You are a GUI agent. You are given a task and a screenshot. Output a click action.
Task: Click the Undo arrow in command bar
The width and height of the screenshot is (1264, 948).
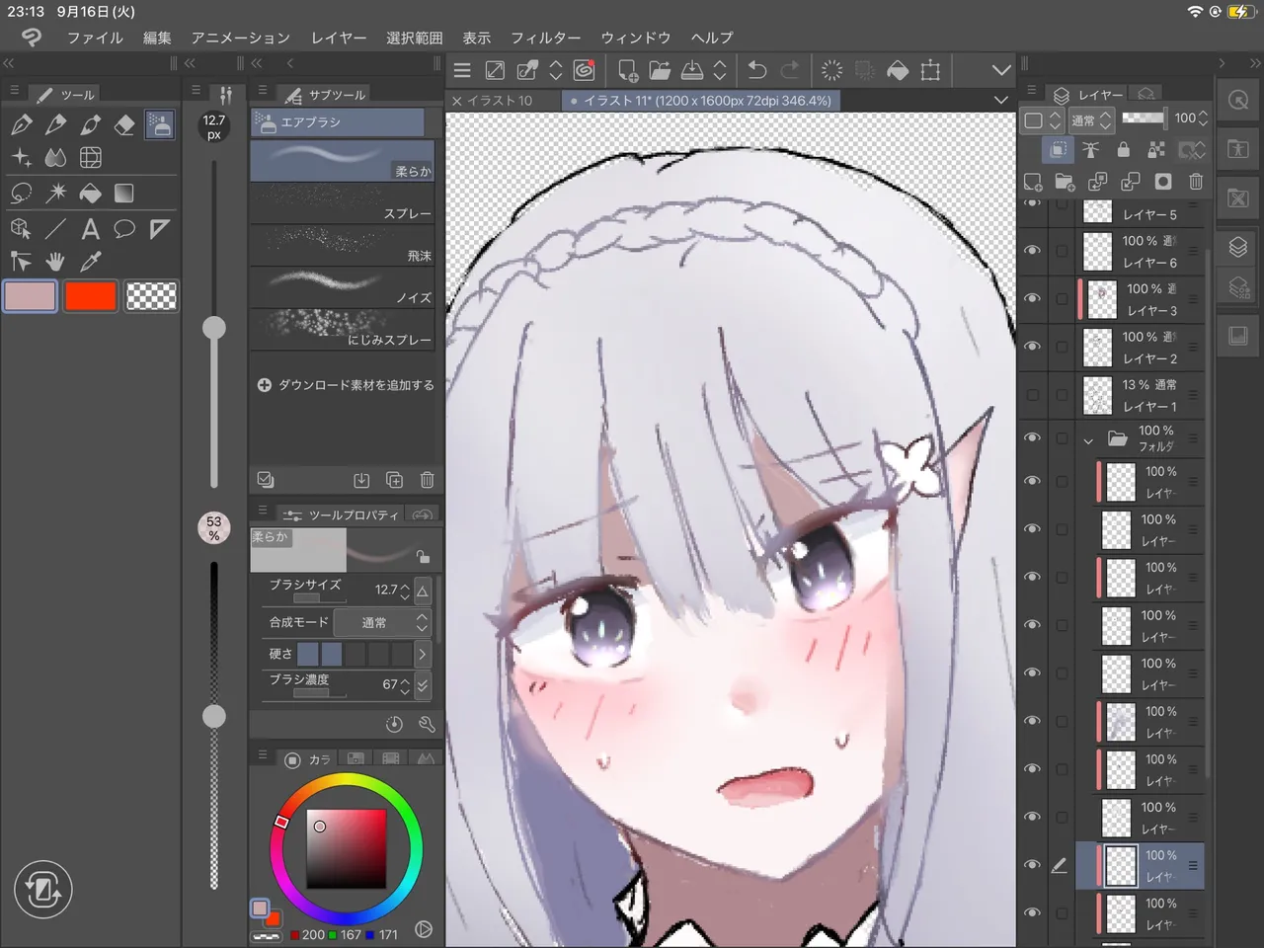click(x=757, y=70)
